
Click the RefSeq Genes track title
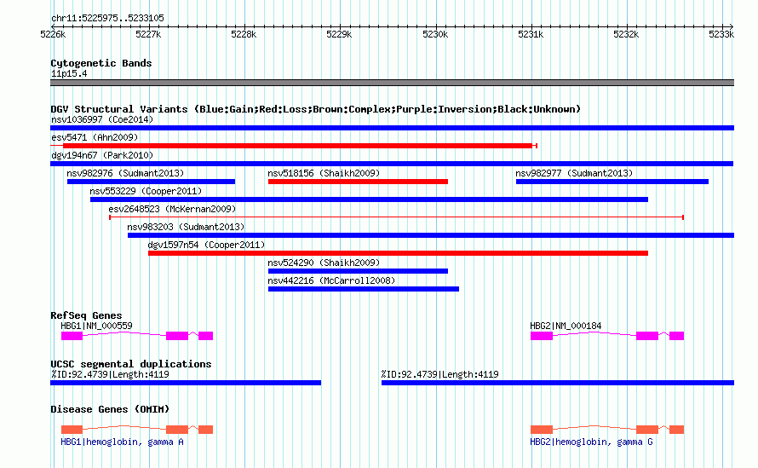point(86,315)
